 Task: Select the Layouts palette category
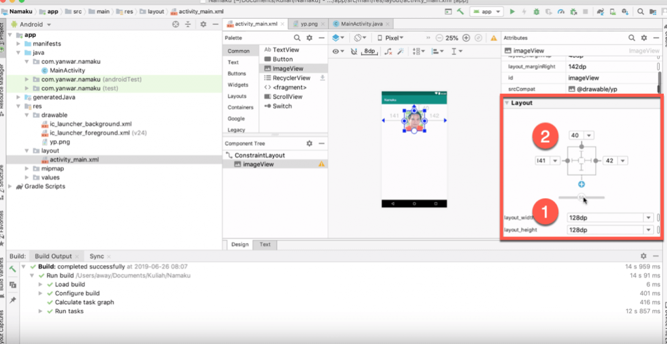pyautogui.click(x=237, y=96)
